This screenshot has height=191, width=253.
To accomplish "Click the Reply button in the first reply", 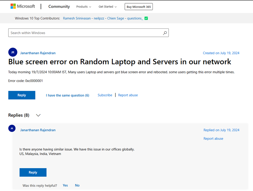I will click(33, 172).
